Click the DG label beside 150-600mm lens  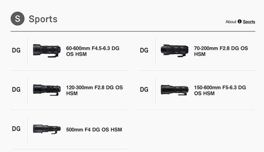pos(144,89)
